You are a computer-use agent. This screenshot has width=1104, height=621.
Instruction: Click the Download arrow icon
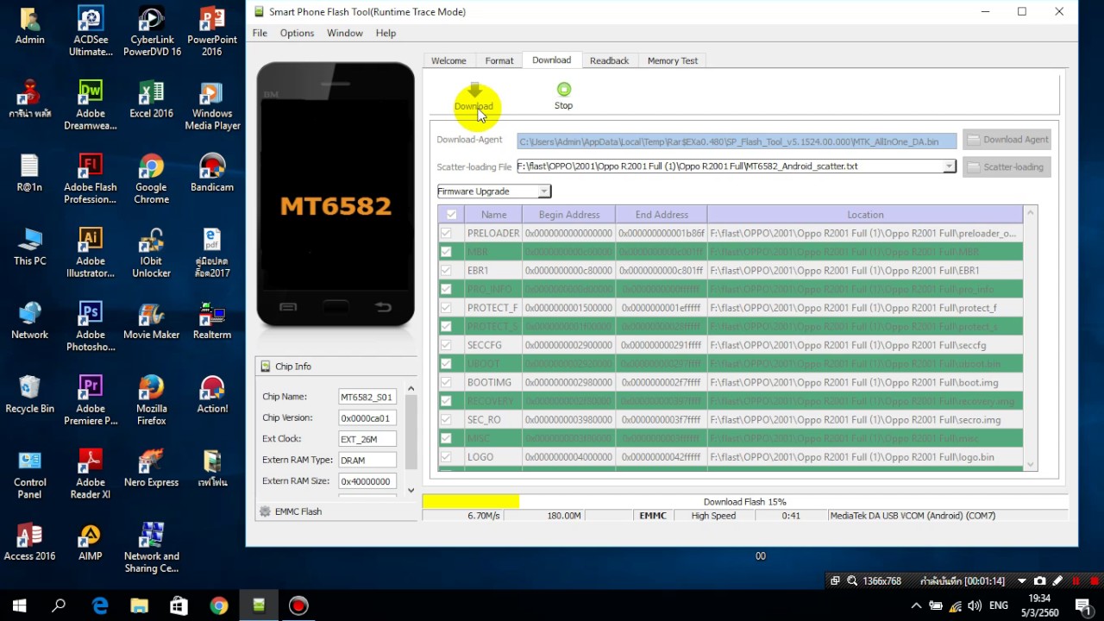[x=474, y=90]
